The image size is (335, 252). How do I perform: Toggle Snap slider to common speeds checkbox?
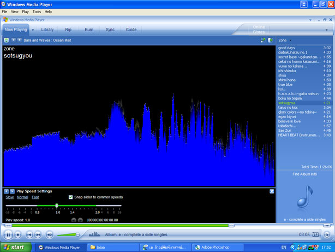click(70, 197)
